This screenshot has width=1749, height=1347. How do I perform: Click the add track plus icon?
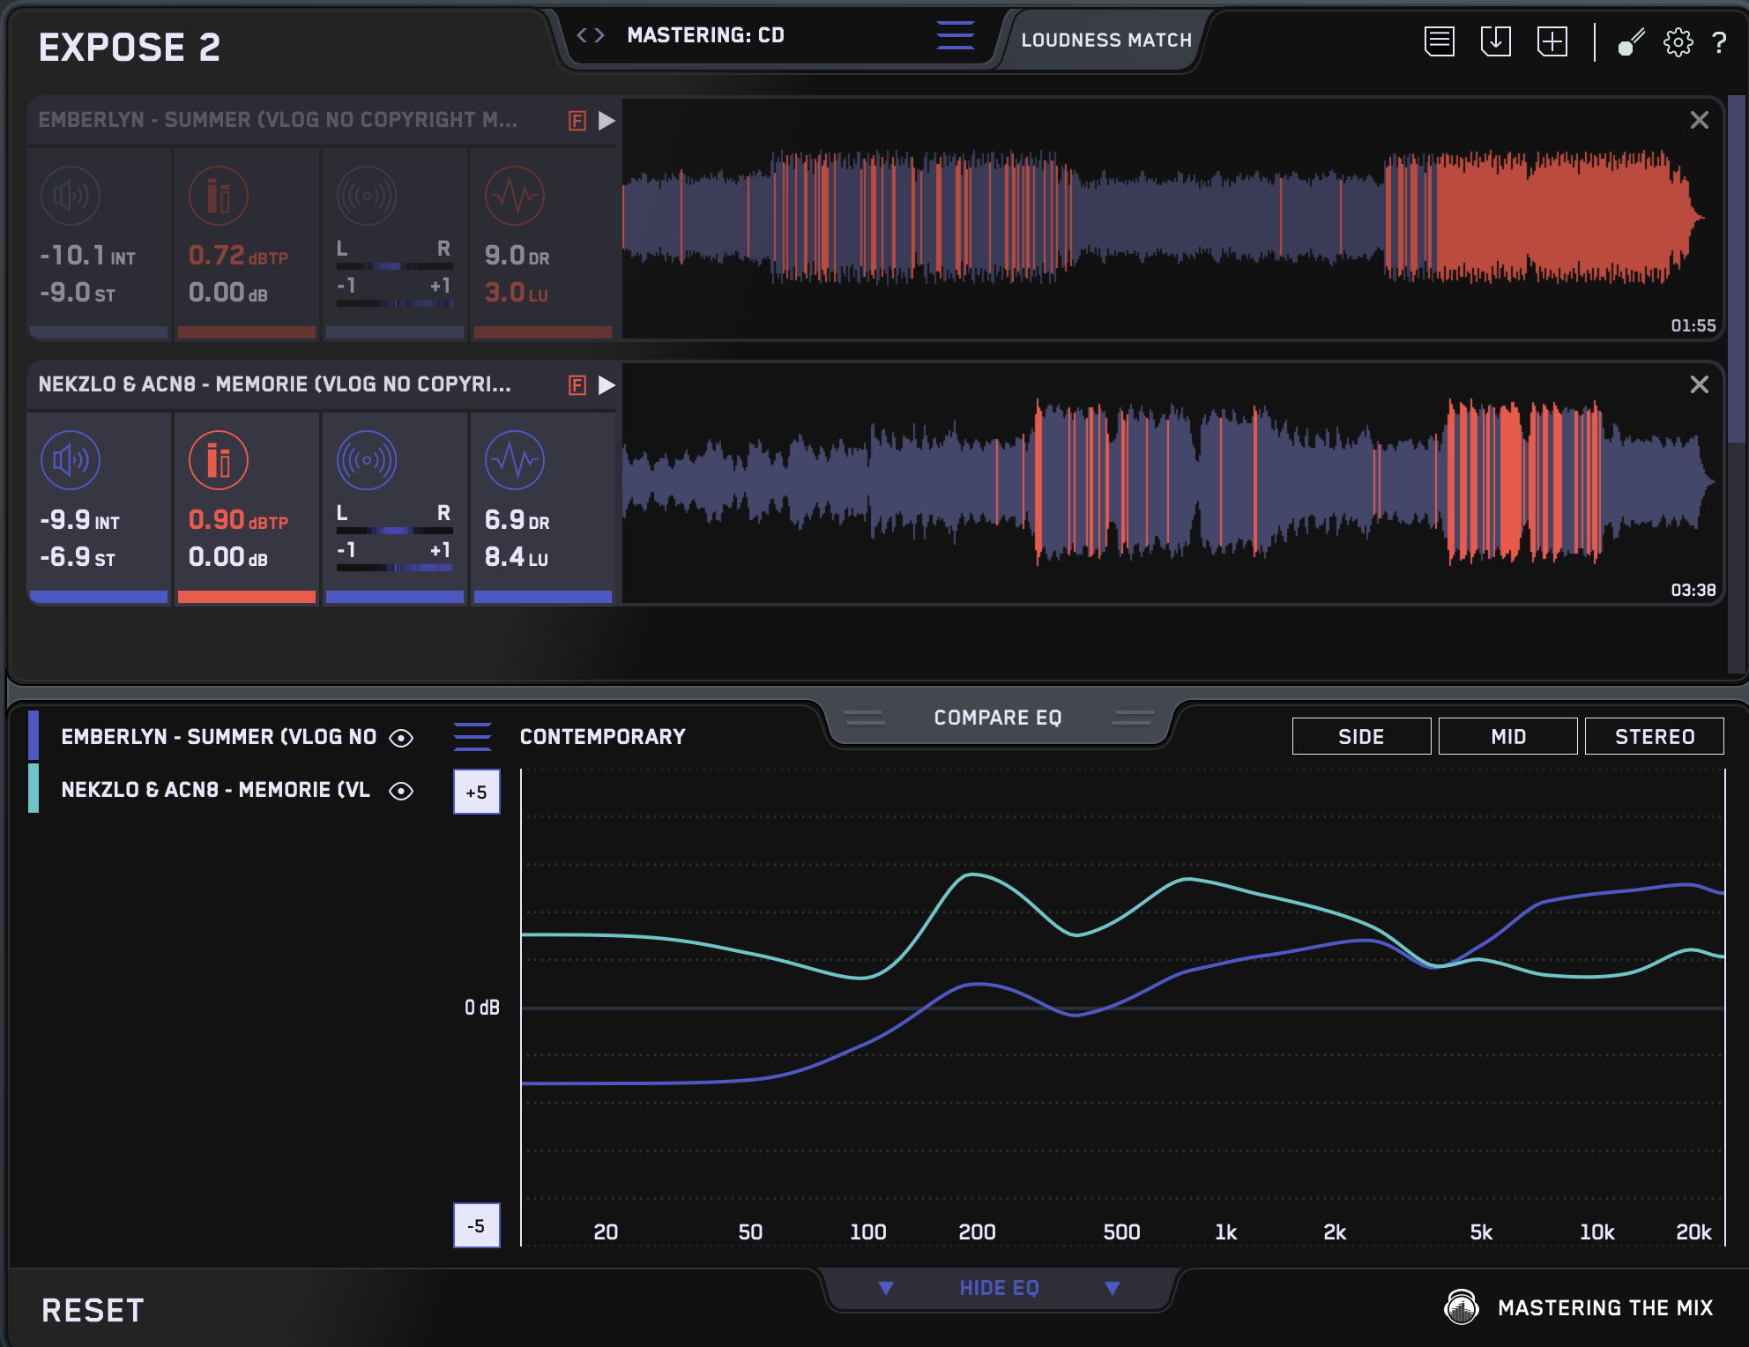tap(1552, 41)
